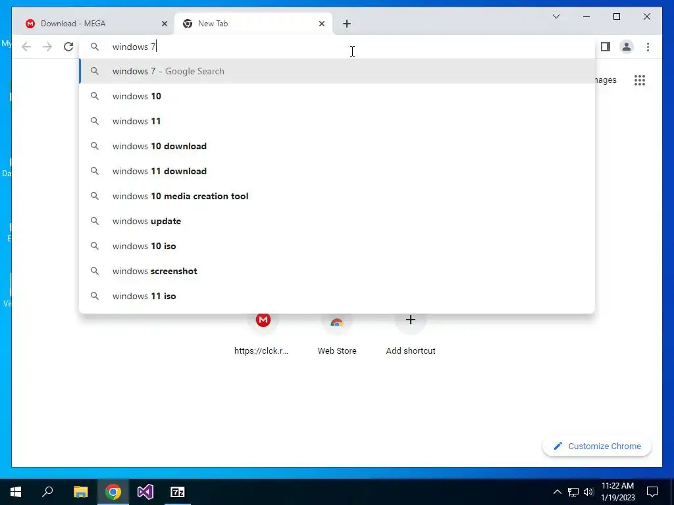Open the MEGA https://clck.r... shortcut
674x505 pixels.
tap(262, 333)
